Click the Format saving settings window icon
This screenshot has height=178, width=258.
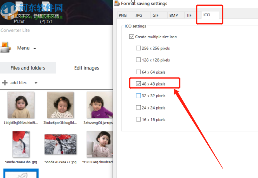point(117,4)
